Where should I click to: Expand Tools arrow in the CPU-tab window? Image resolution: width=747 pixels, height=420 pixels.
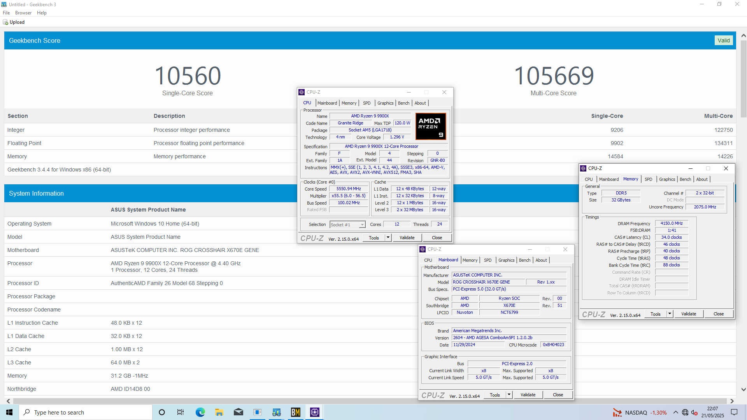pos(388,238)
